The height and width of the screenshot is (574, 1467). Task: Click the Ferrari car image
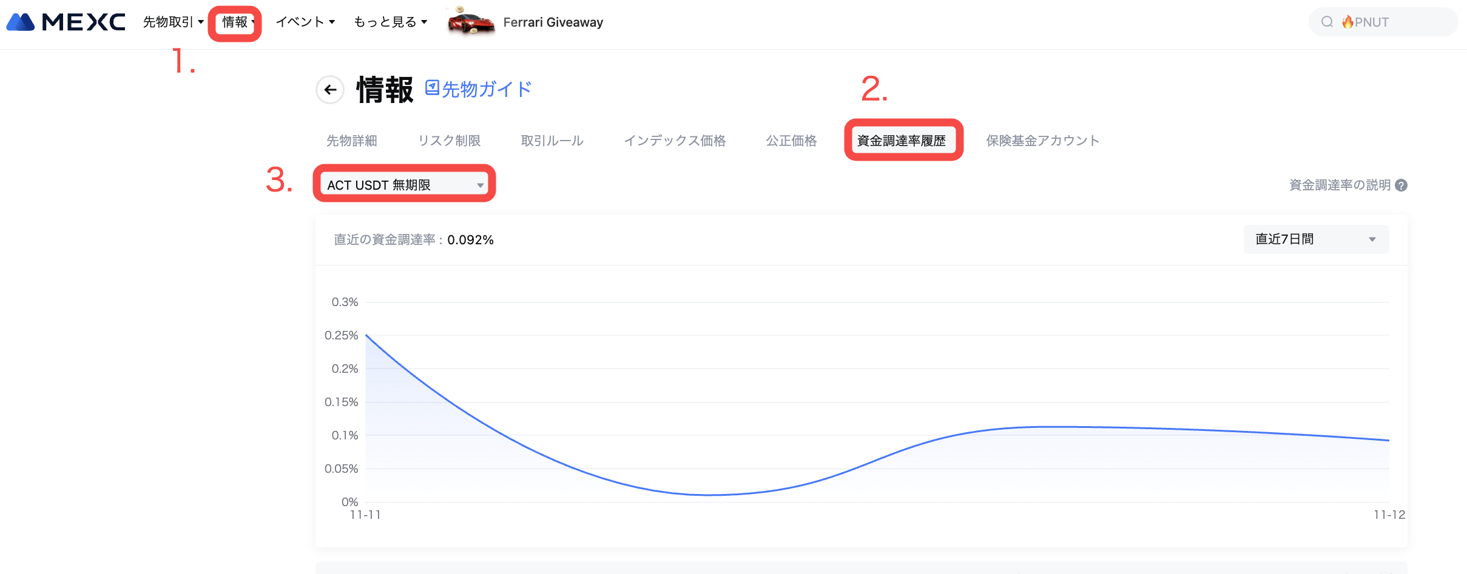click(x=470, y=22)
